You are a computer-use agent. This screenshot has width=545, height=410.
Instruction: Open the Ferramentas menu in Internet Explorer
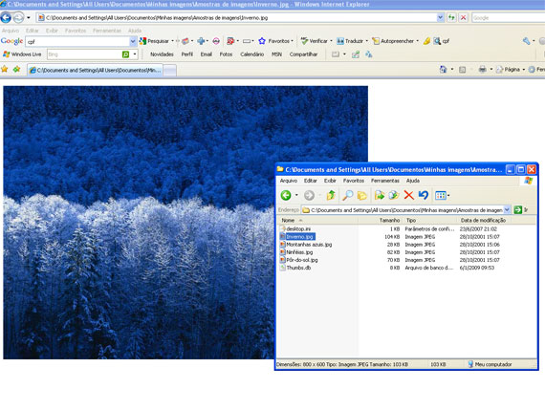click(107, 31)
